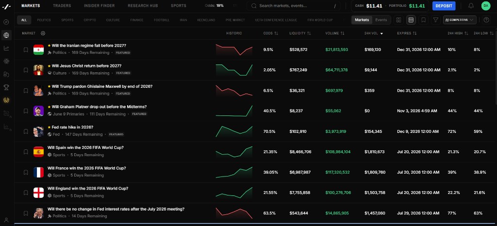Screen dimensions: 497x226
Task: Open 'Will Graham Platner drop out before the Midterms?'
Action: click(99, 107)
